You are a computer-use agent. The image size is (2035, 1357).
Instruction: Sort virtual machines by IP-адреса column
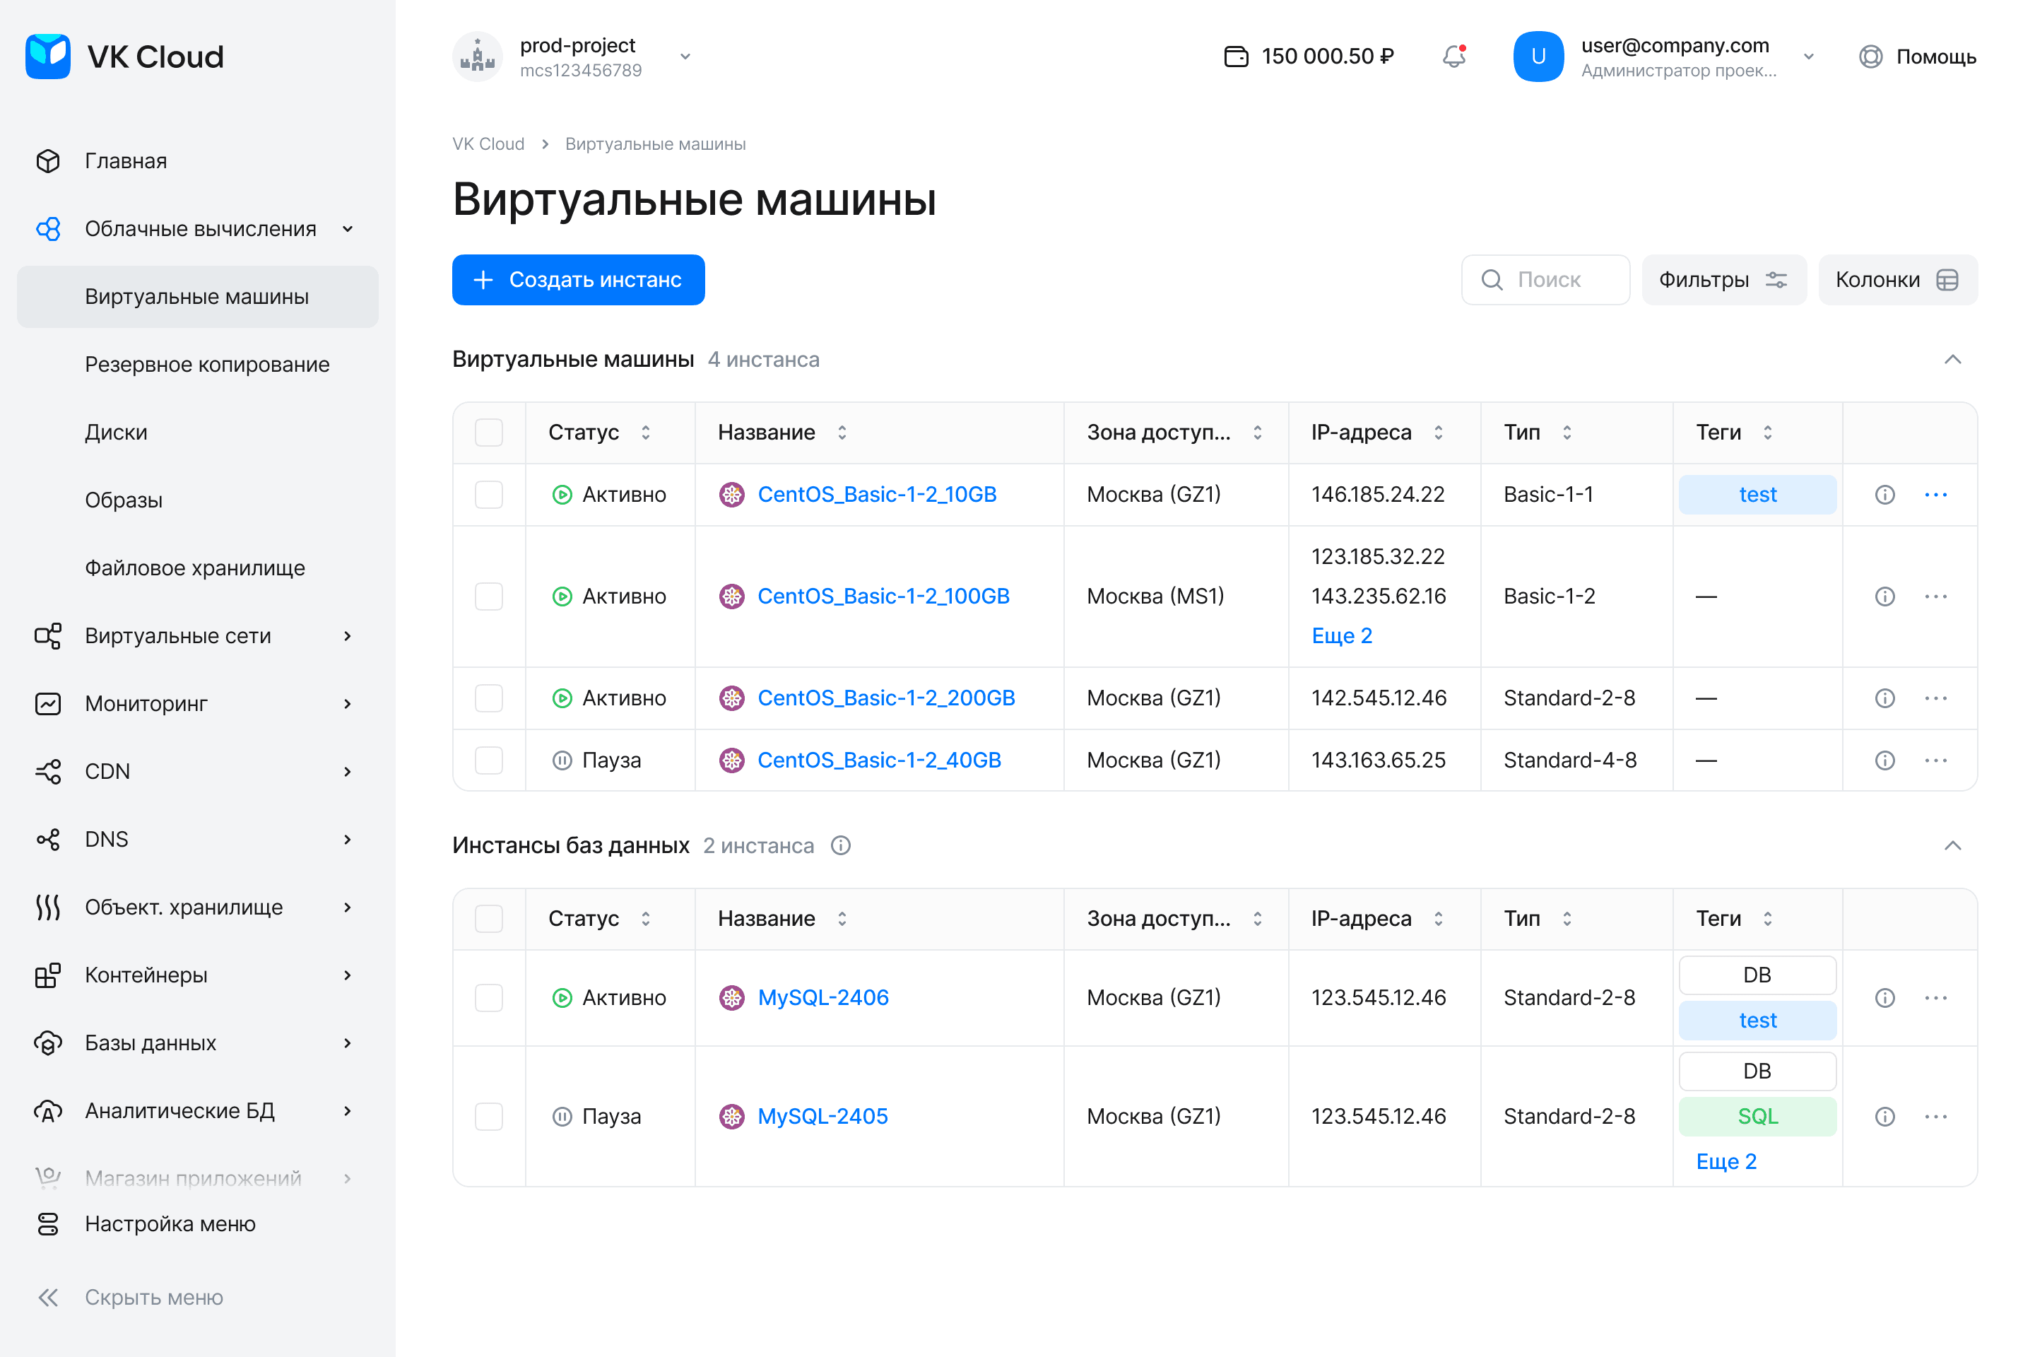pos(1438,432)
